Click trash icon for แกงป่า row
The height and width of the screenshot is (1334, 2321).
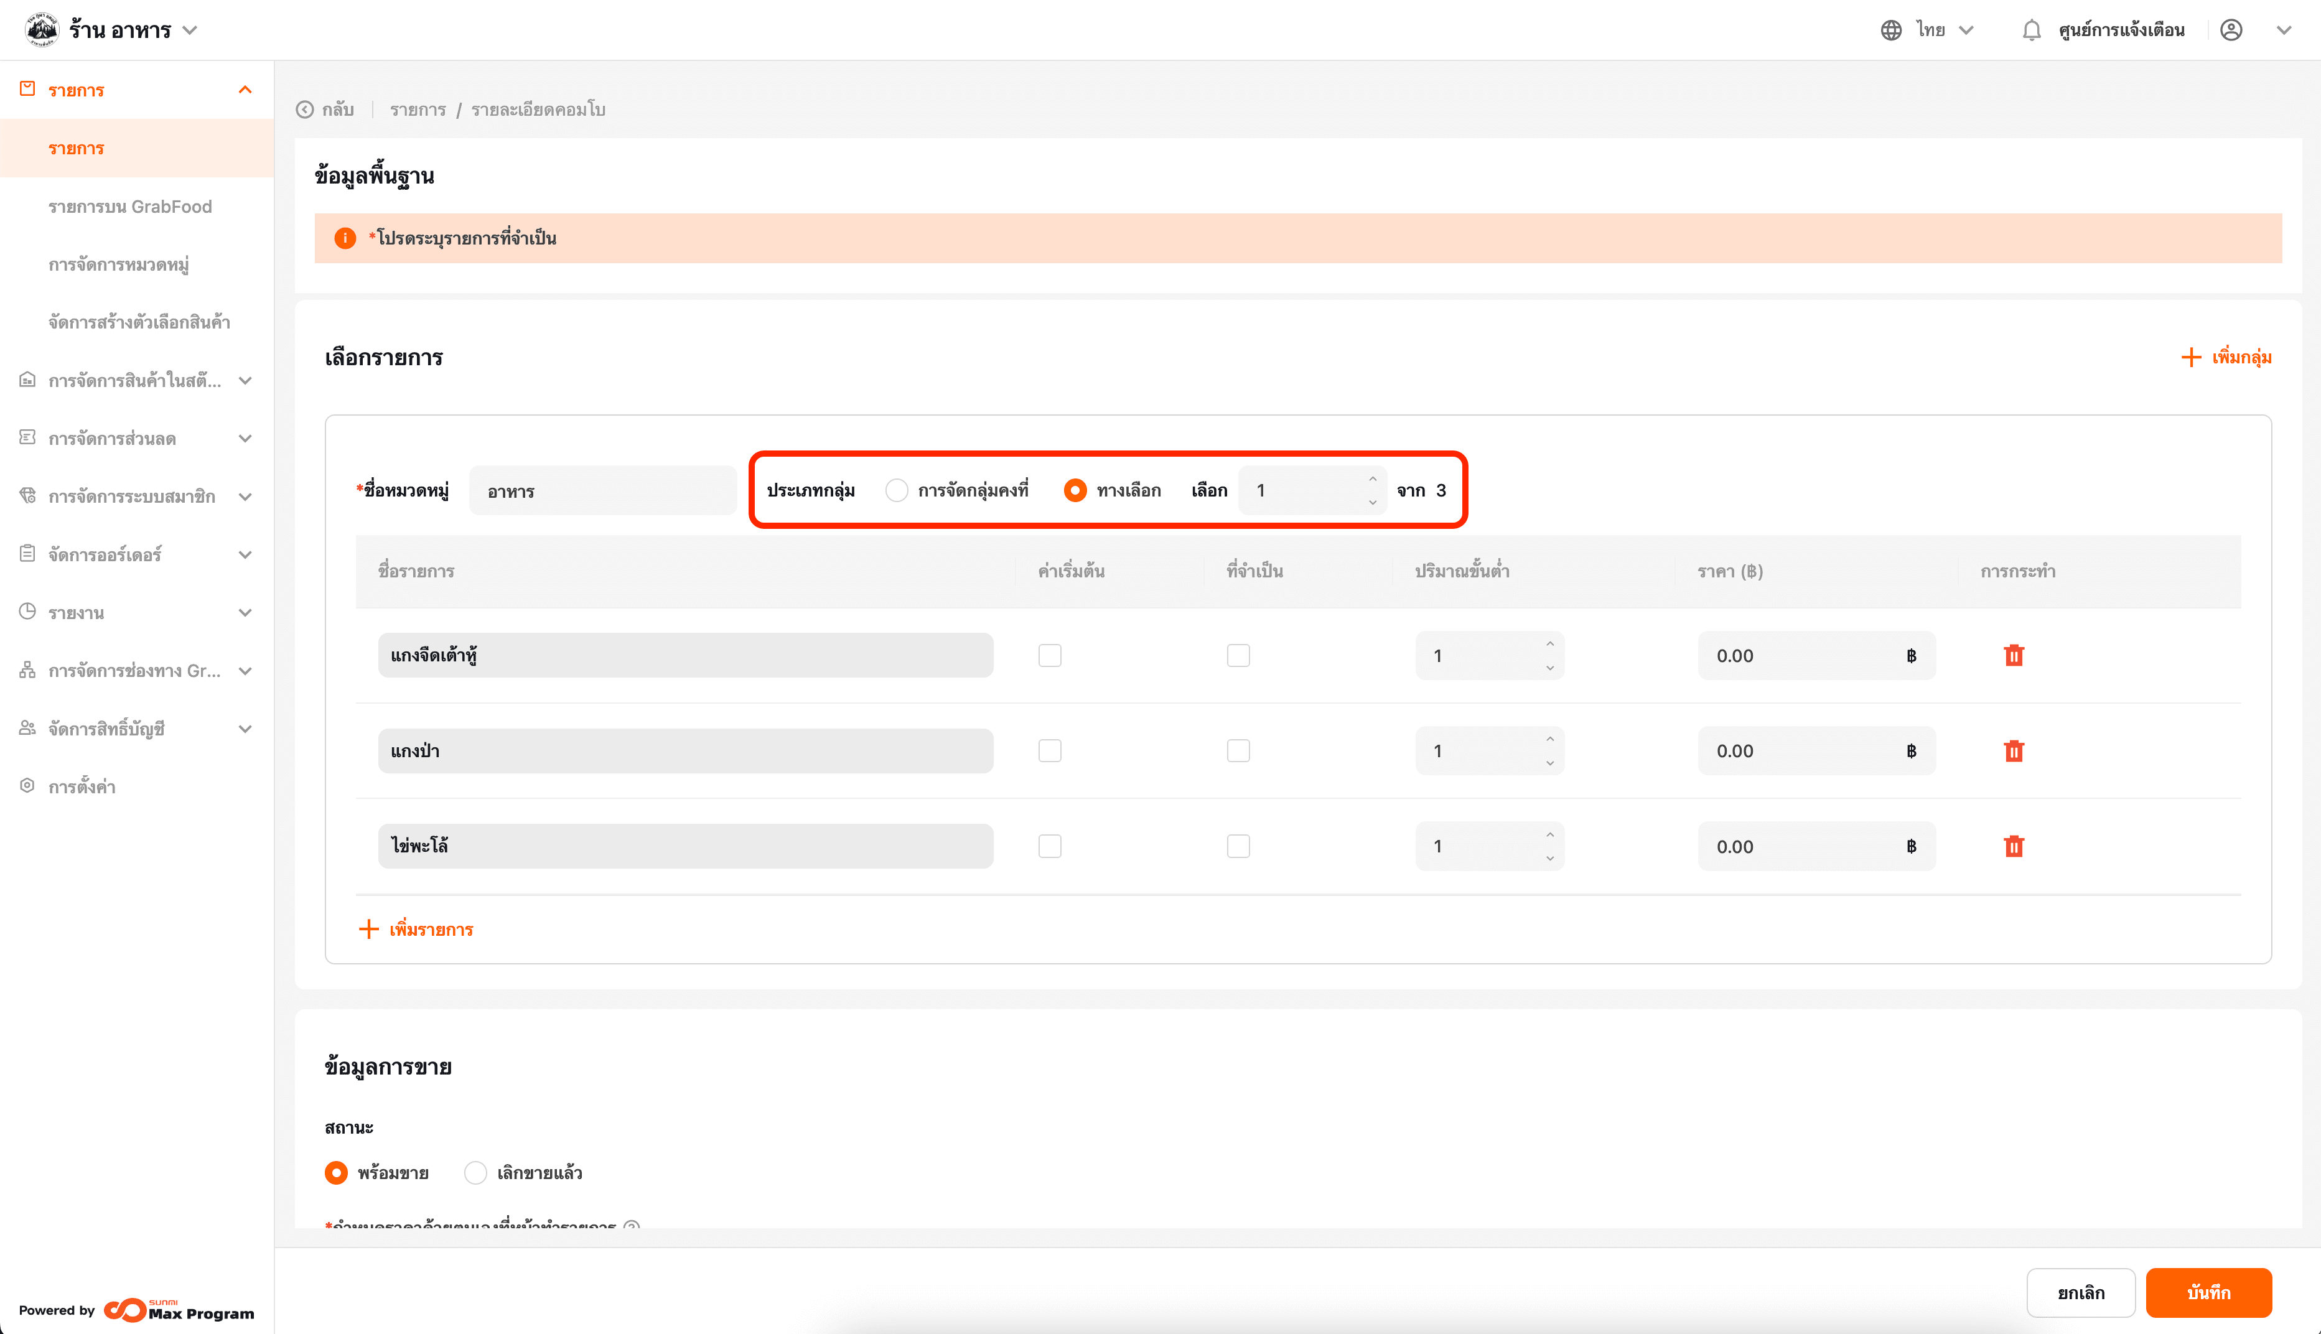2013,751
